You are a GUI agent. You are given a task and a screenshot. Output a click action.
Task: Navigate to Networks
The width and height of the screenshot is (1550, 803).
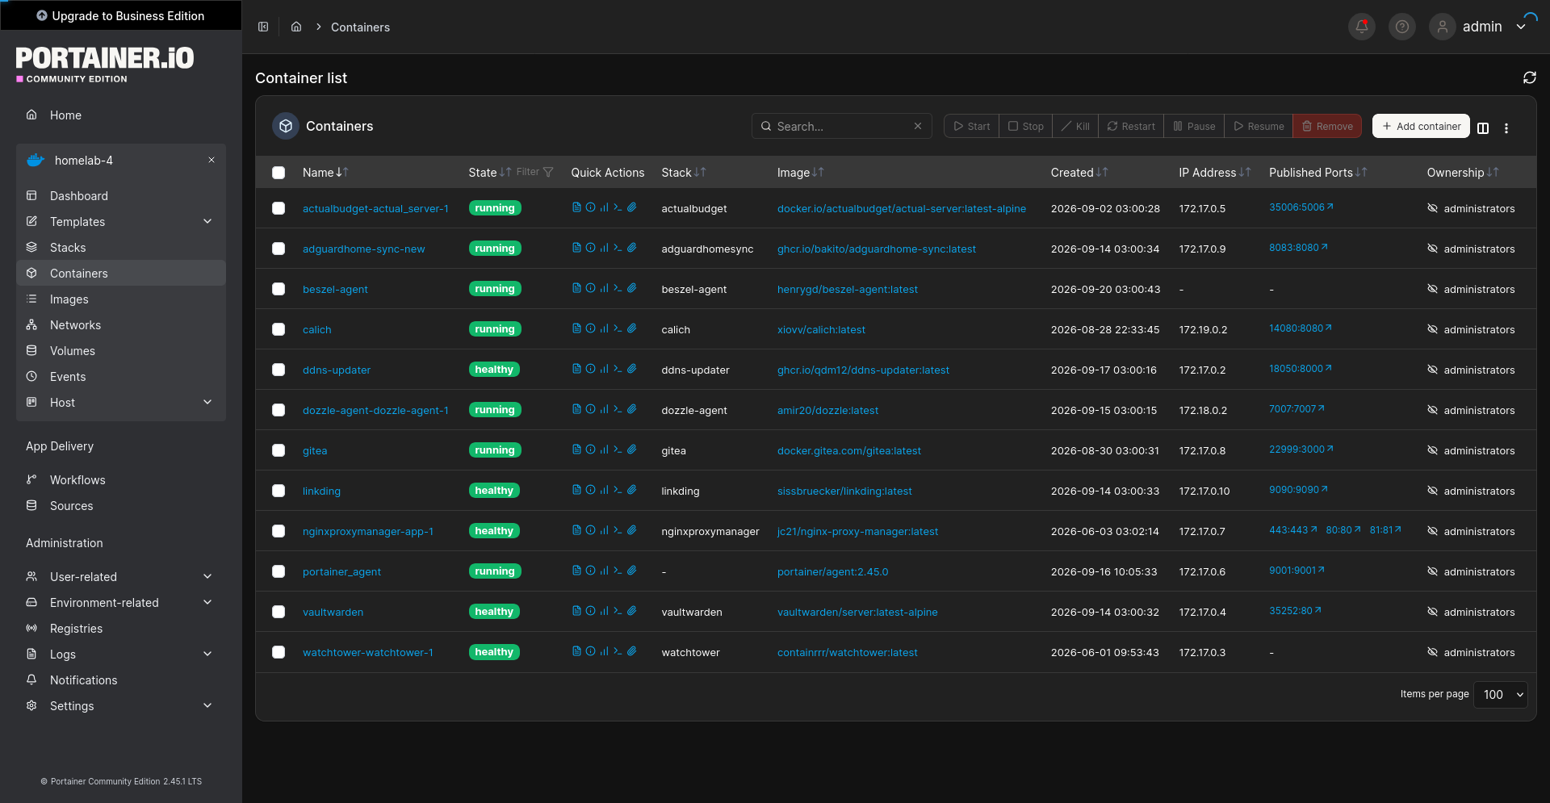pos(121,324)
